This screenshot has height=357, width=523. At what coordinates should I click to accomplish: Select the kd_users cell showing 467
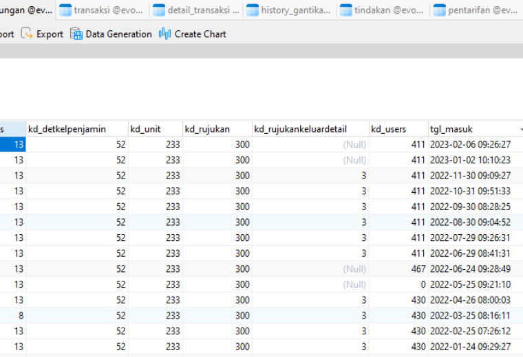(x=398, y=269)
